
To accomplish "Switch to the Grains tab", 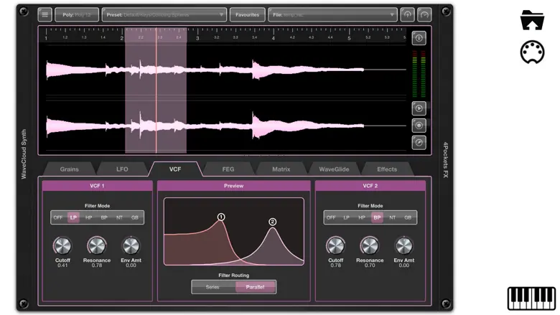I will tap(70, 169).
